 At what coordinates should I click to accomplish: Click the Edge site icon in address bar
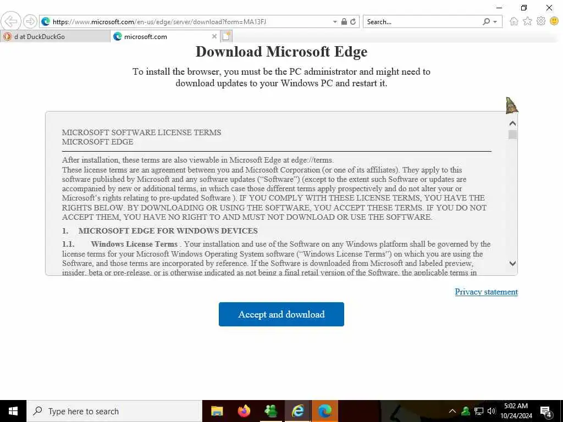[46, 22]
